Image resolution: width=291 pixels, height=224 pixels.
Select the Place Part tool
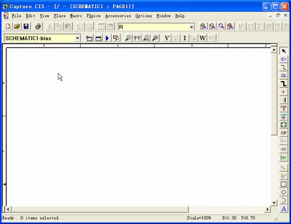[x=284, y=59]
